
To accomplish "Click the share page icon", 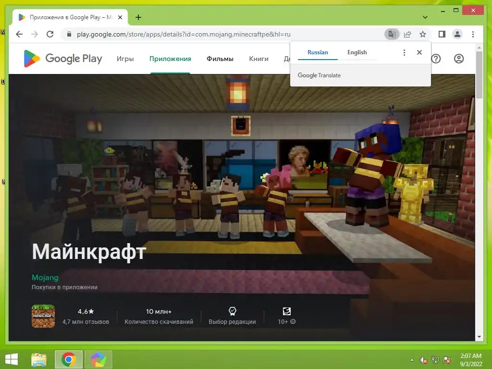I will tap(407, 34).
